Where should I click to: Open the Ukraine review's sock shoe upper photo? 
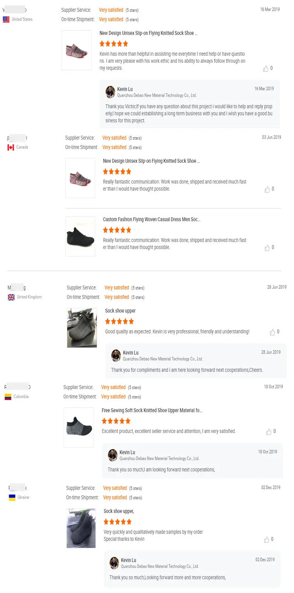pos(81,528)
